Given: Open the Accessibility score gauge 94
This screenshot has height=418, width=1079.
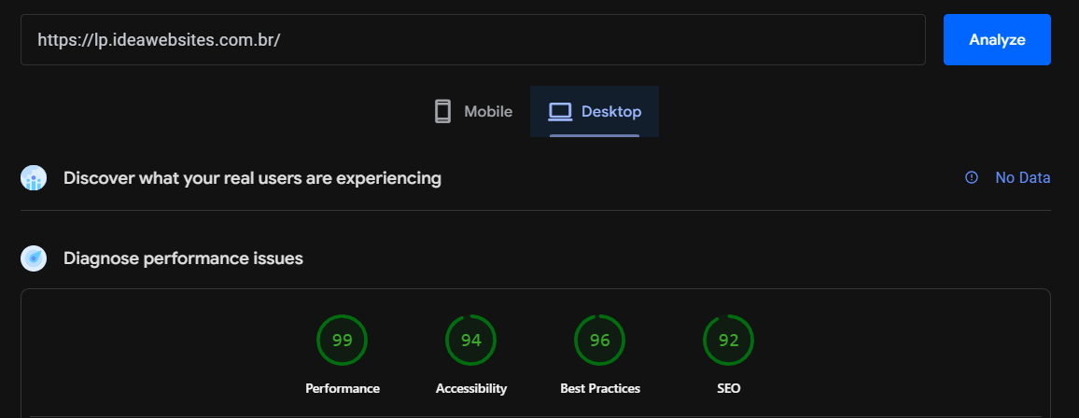Looking at the screenshot, I should coord(470,341).
